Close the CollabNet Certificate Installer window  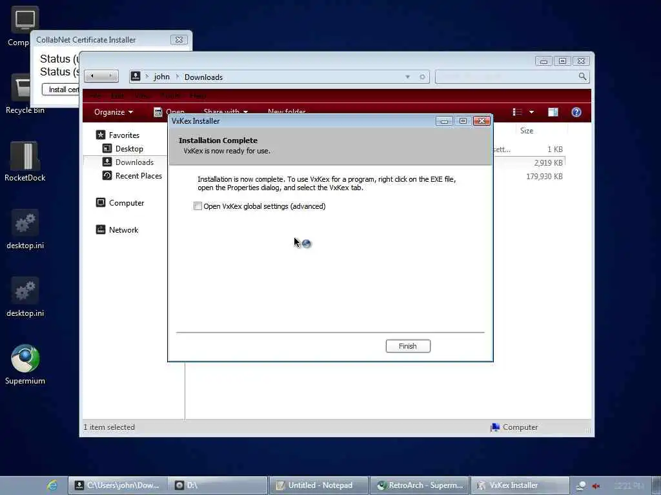(x=179, y=39)
